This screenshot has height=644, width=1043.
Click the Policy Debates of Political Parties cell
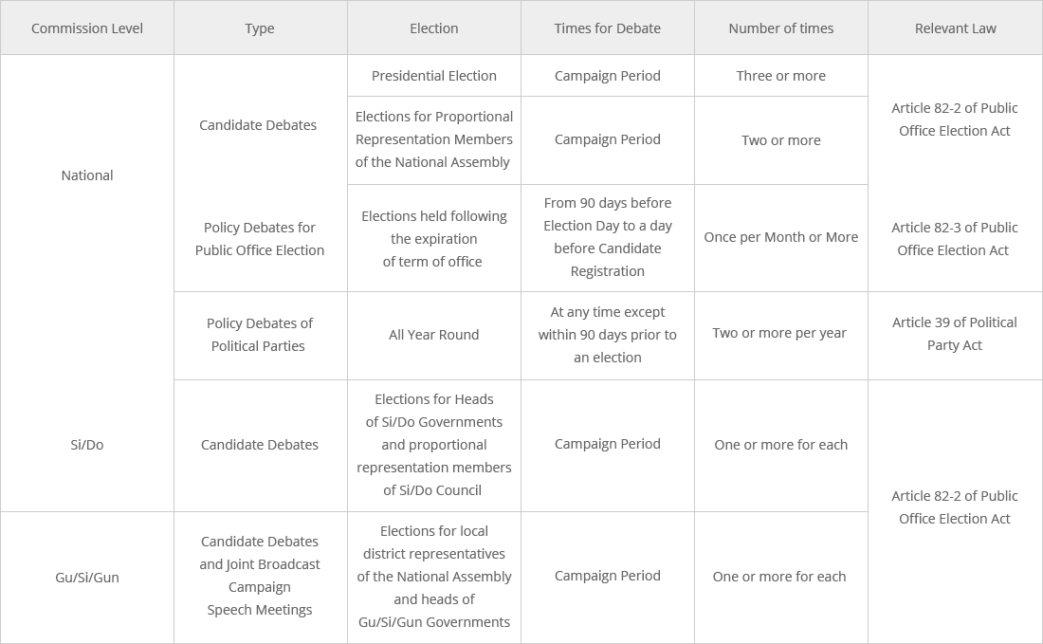point(260,335)
